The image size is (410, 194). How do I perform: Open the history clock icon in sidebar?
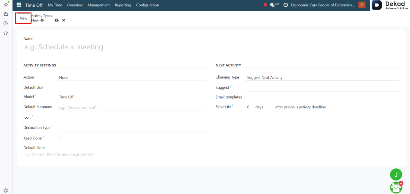[x=6, y=23]
